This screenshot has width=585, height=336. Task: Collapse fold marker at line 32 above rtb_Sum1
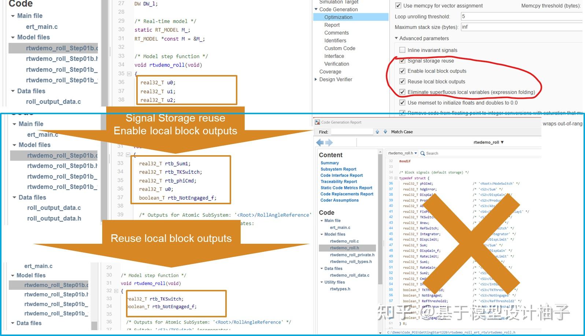pyautogui.click(x=128, y=155)
